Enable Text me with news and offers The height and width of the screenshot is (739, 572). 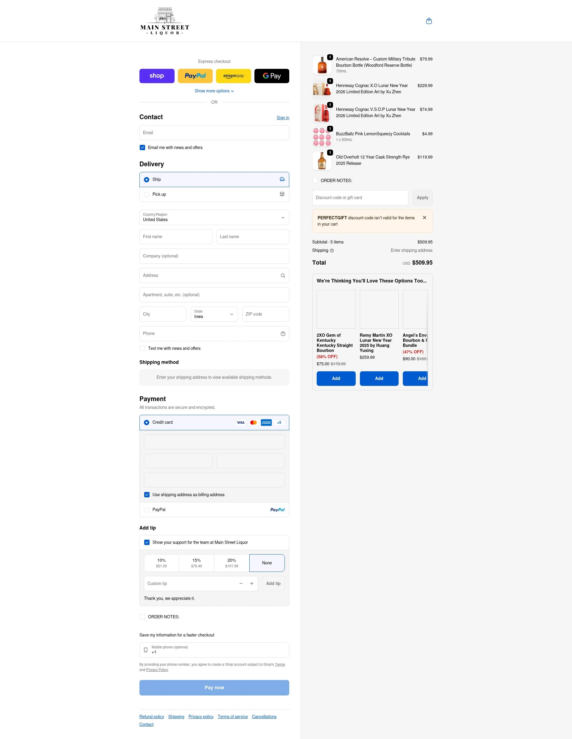pyautogui.click(x=142, y=349)
